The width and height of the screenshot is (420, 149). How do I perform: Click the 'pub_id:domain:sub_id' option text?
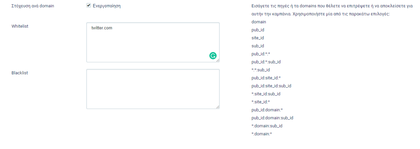point(272,118)
